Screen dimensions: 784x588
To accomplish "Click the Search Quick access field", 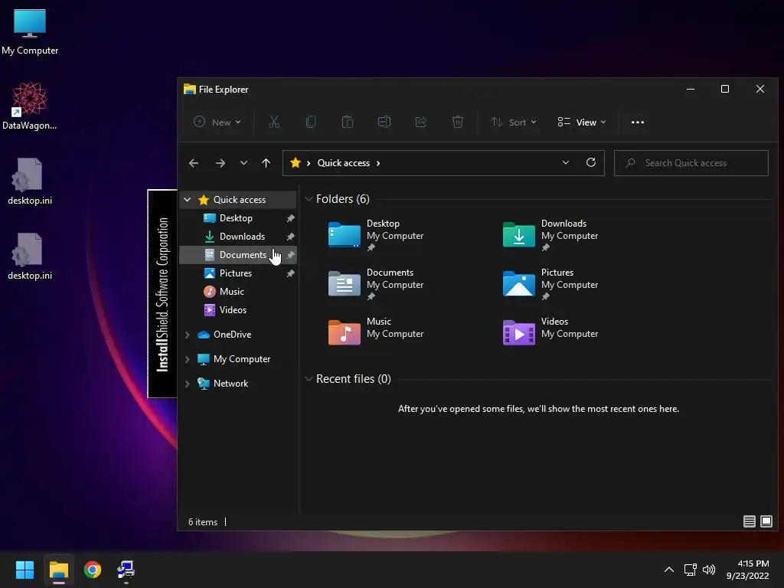I will (691, 163).
